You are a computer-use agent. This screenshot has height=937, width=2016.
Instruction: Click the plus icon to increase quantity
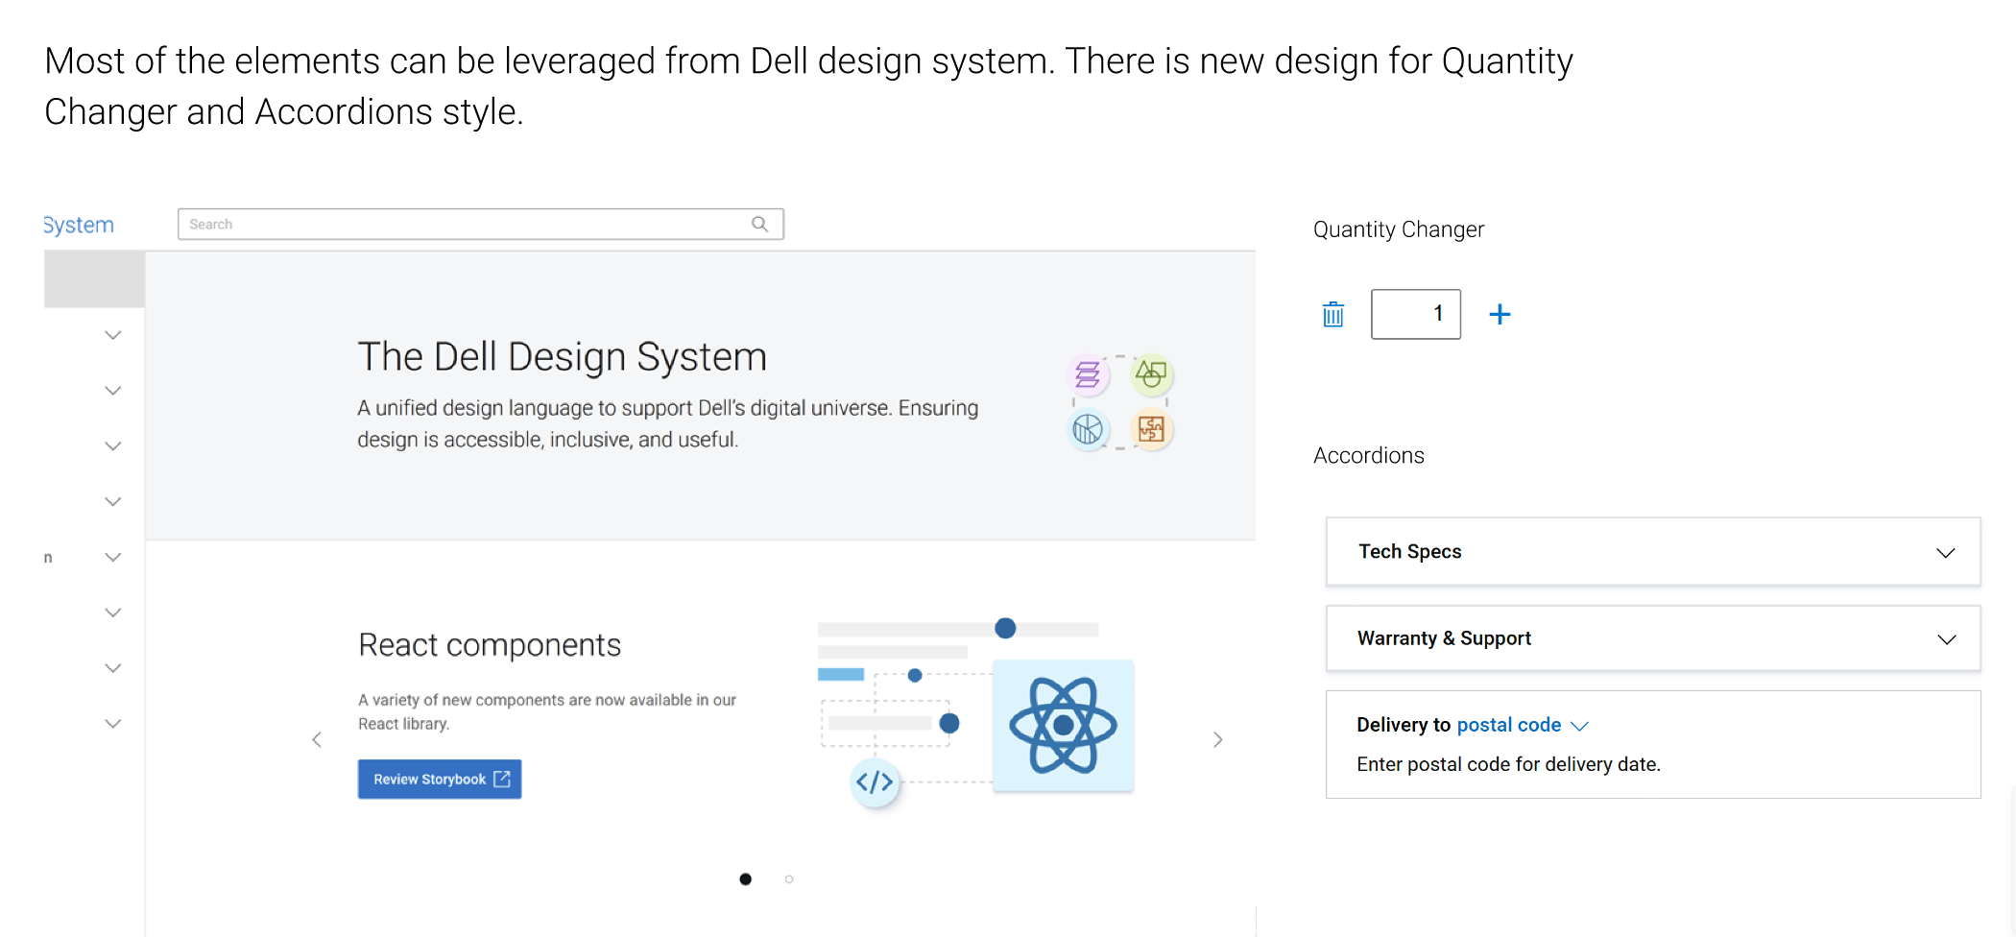pos(1500,314)
